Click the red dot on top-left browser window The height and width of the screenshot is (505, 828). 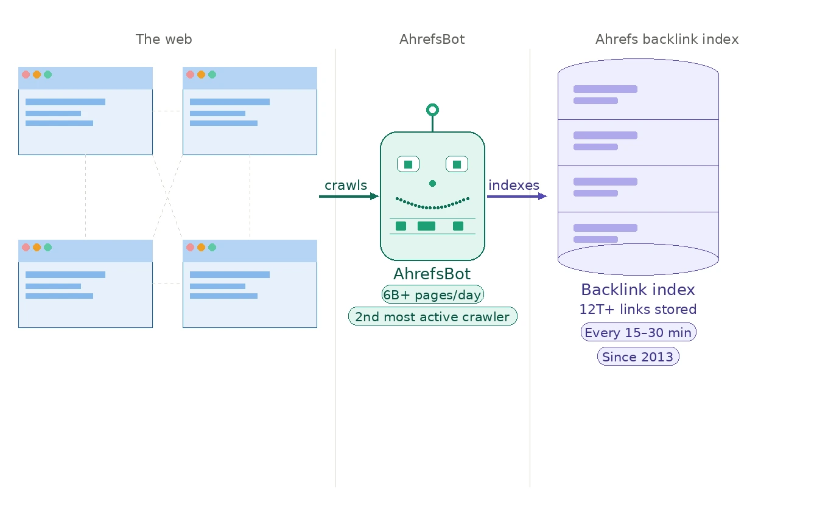click(26, 74)
